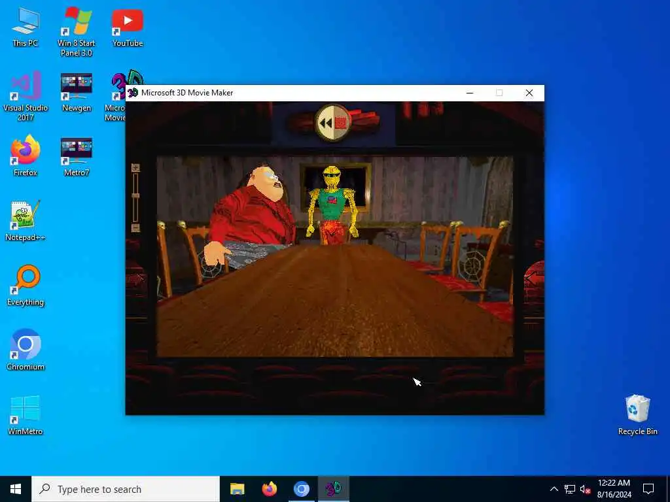Launch Firefox from the taskbar
The width and height of the screenshot is (670, 502).
click(x=269, y=489)
